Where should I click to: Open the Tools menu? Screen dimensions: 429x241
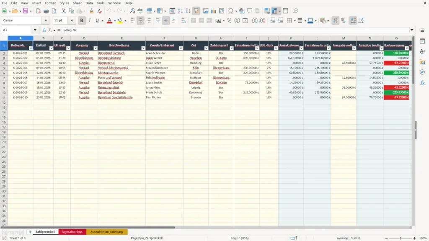tap(101, 3)
